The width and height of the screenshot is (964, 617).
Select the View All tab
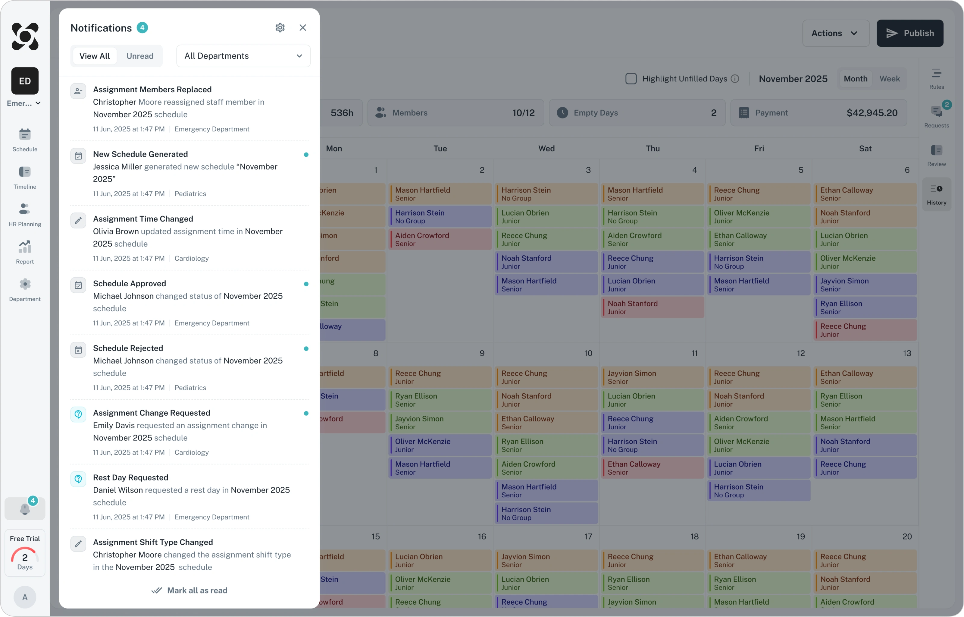[x=95, y=56]
